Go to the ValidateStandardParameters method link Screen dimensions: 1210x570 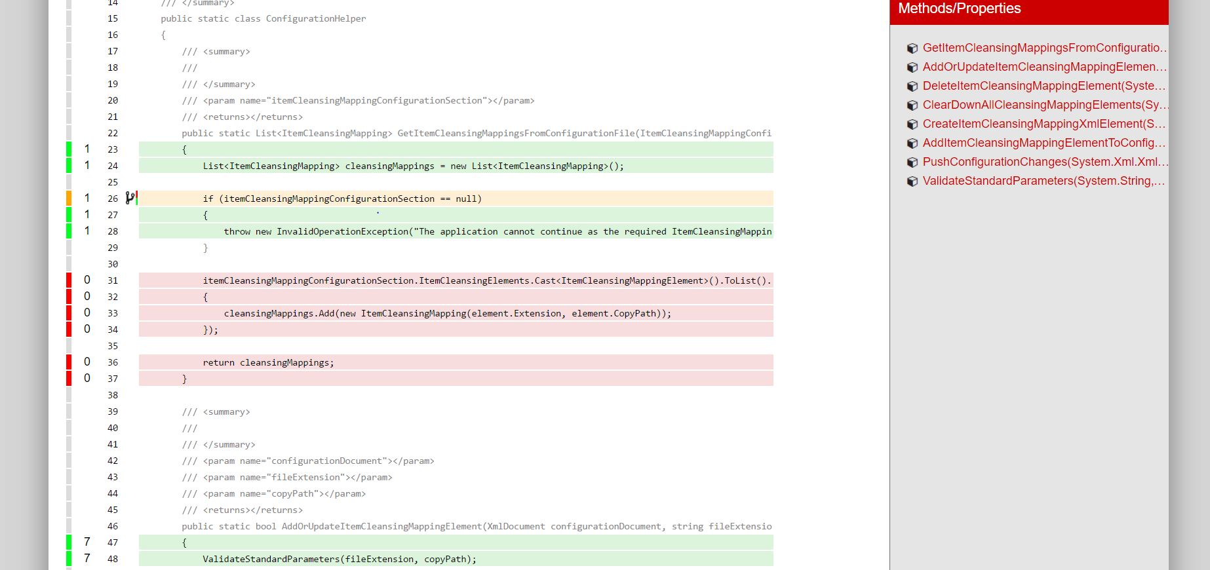point(1044,181)
